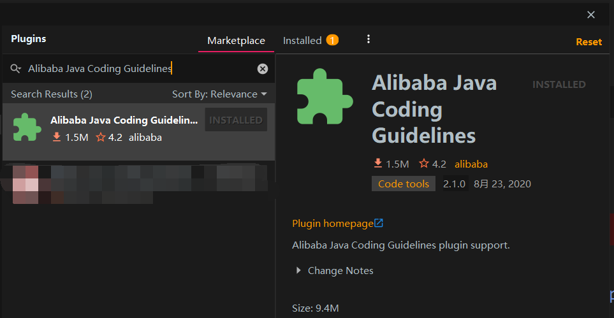
Task: Click the download count icon in details
Action: pyautogui.click(x=378, y=163)
